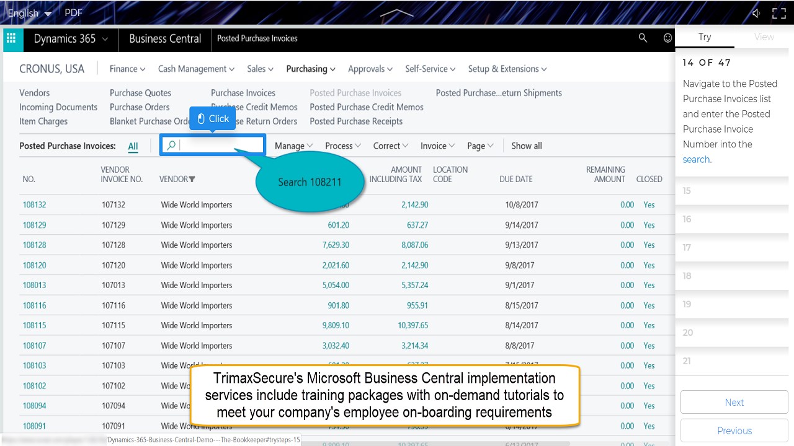Open invoice number 108129
Screen dimensions: 794x446
pyautogui.click(x=34, y=225)
